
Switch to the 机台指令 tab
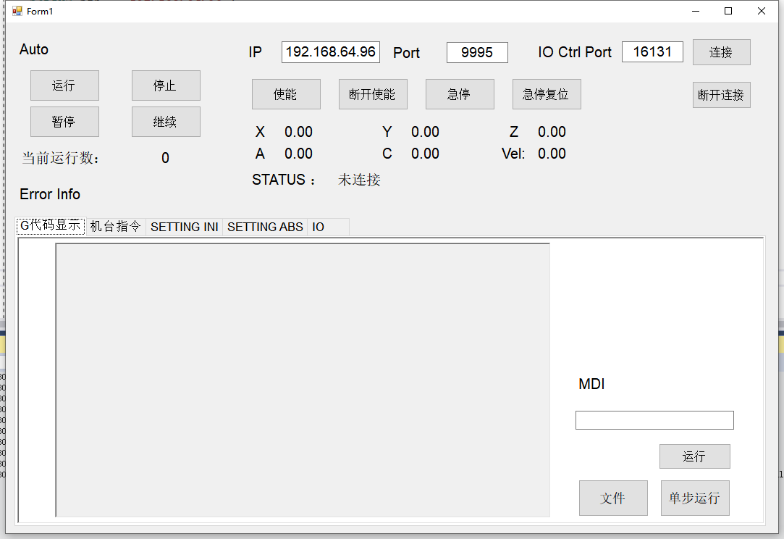pos(116,227)
